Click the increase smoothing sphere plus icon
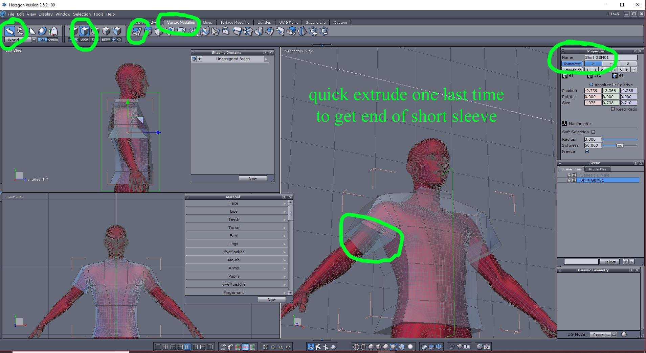646x353 pixels. [x=314, y=31]
